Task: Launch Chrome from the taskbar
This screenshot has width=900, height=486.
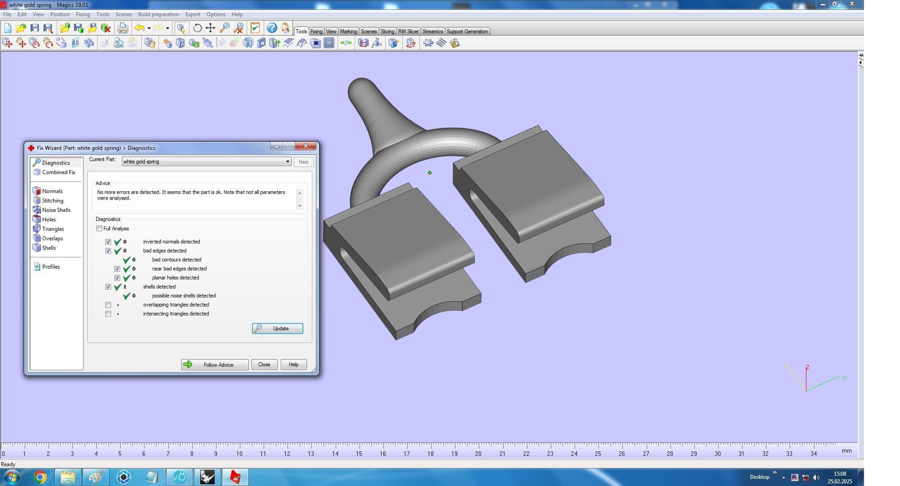Action: [40, 477]
